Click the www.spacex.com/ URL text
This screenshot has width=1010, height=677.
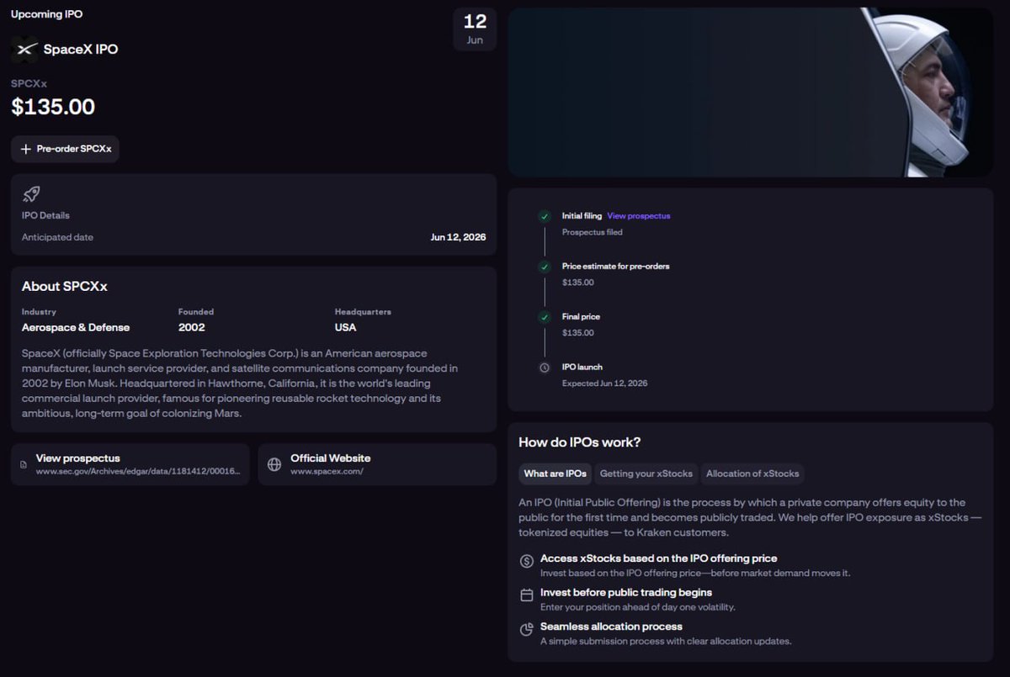327,472
